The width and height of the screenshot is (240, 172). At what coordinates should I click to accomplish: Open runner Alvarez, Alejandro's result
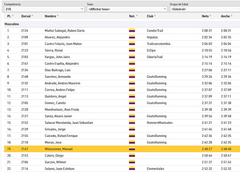click(x=57, y=37)
